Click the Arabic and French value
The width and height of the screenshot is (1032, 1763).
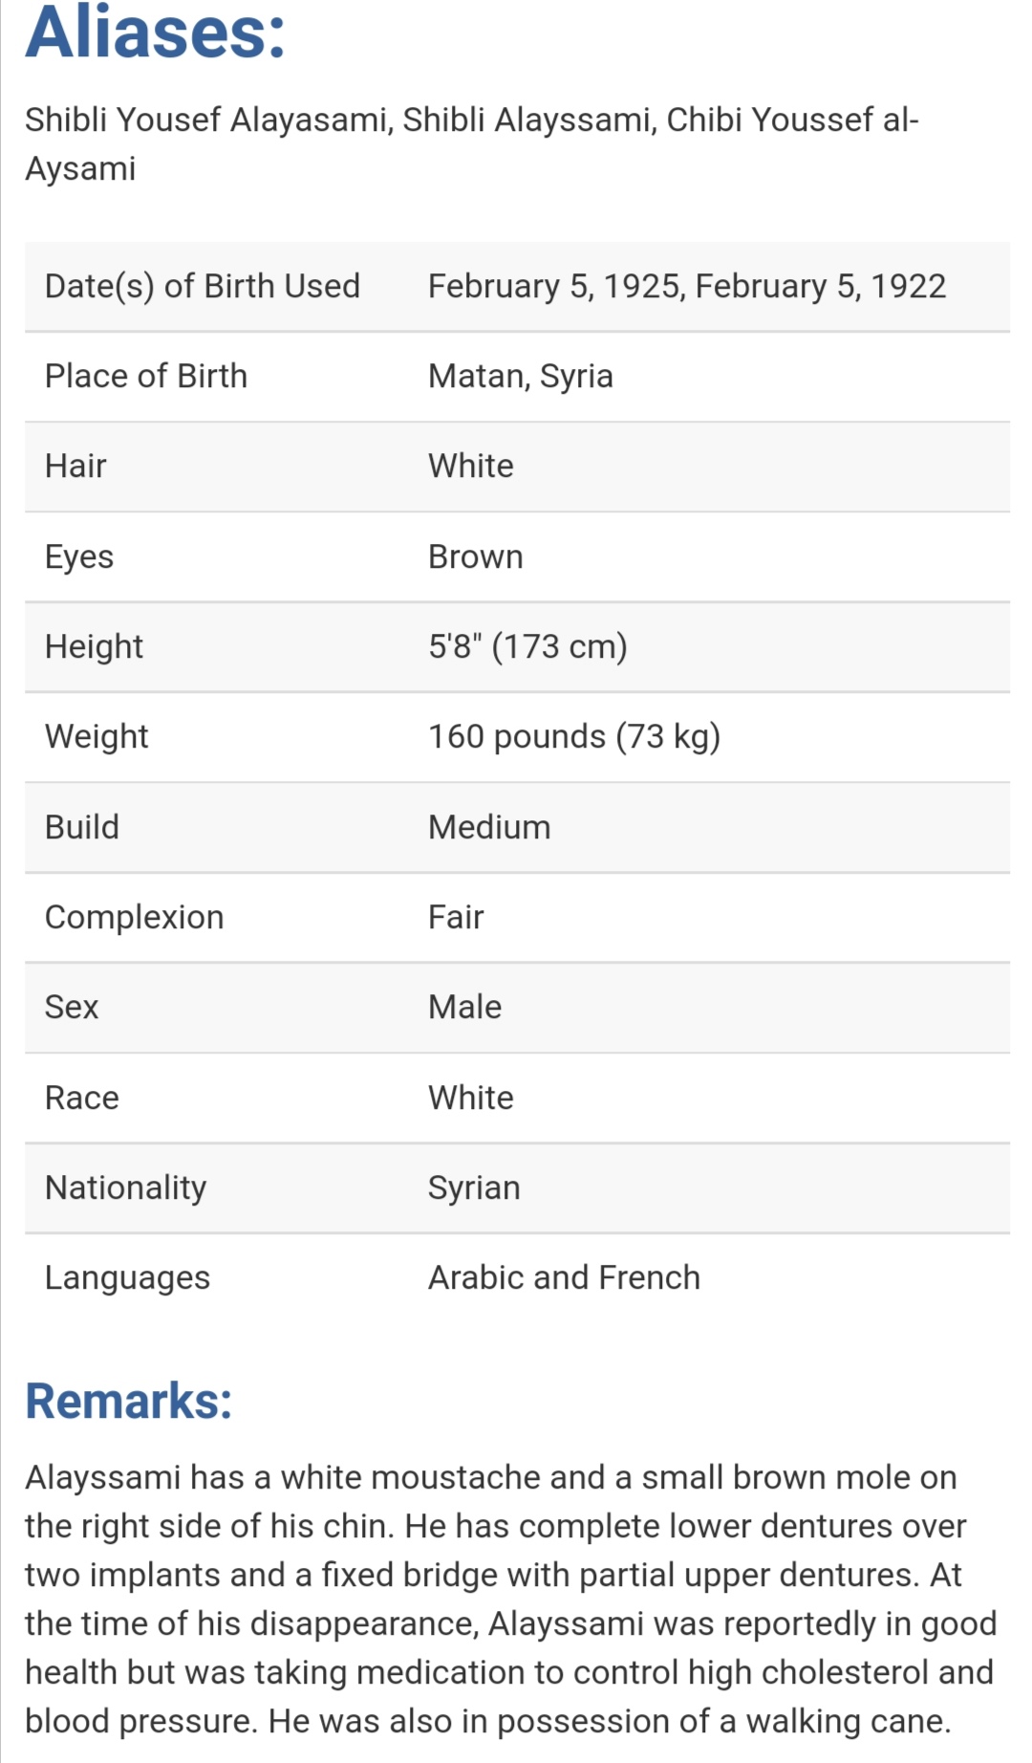pos(564,1277)
